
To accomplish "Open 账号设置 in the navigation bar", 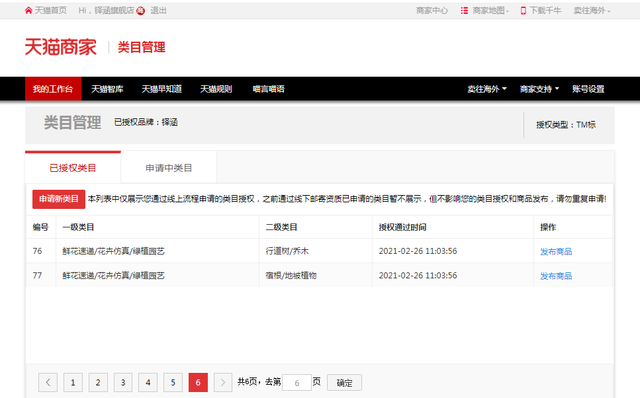I will (x=588, y=89).
